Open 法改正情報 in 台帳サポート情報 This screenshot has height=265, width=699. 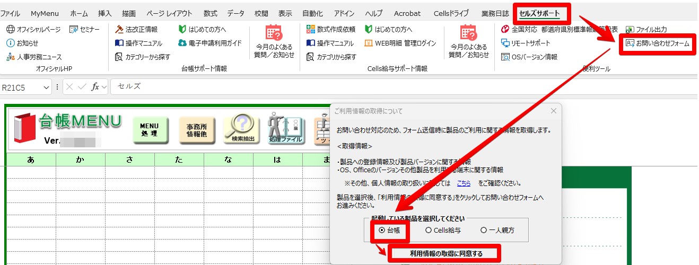(136, 29)
